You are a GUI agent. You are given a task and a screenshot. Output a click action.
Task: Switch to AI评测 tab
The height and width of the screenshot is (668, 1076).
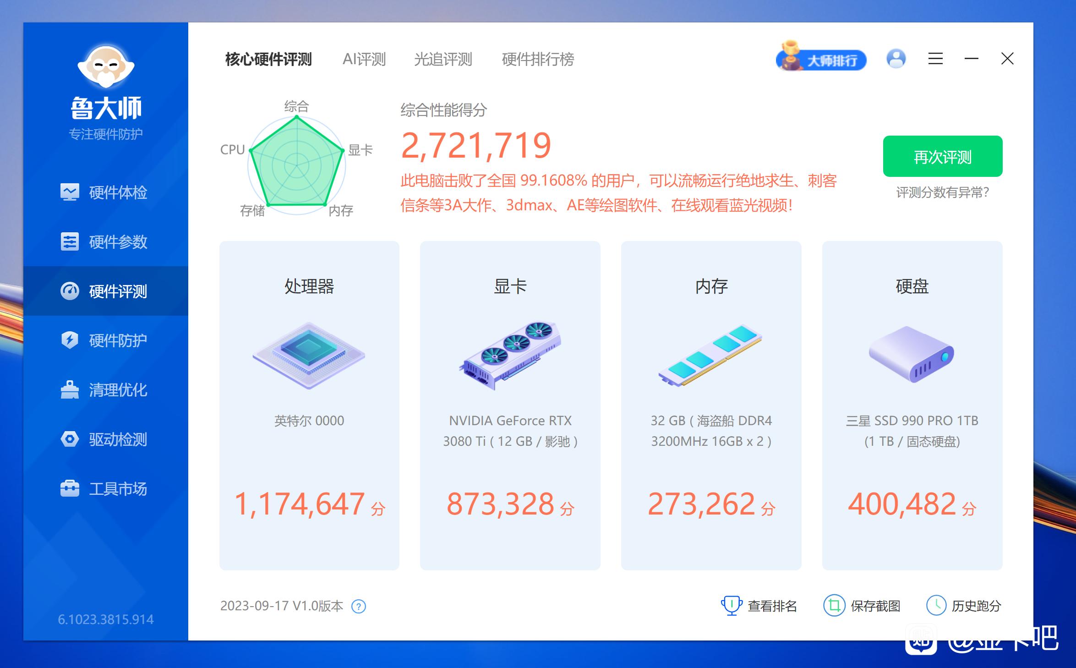pos(364,59)
